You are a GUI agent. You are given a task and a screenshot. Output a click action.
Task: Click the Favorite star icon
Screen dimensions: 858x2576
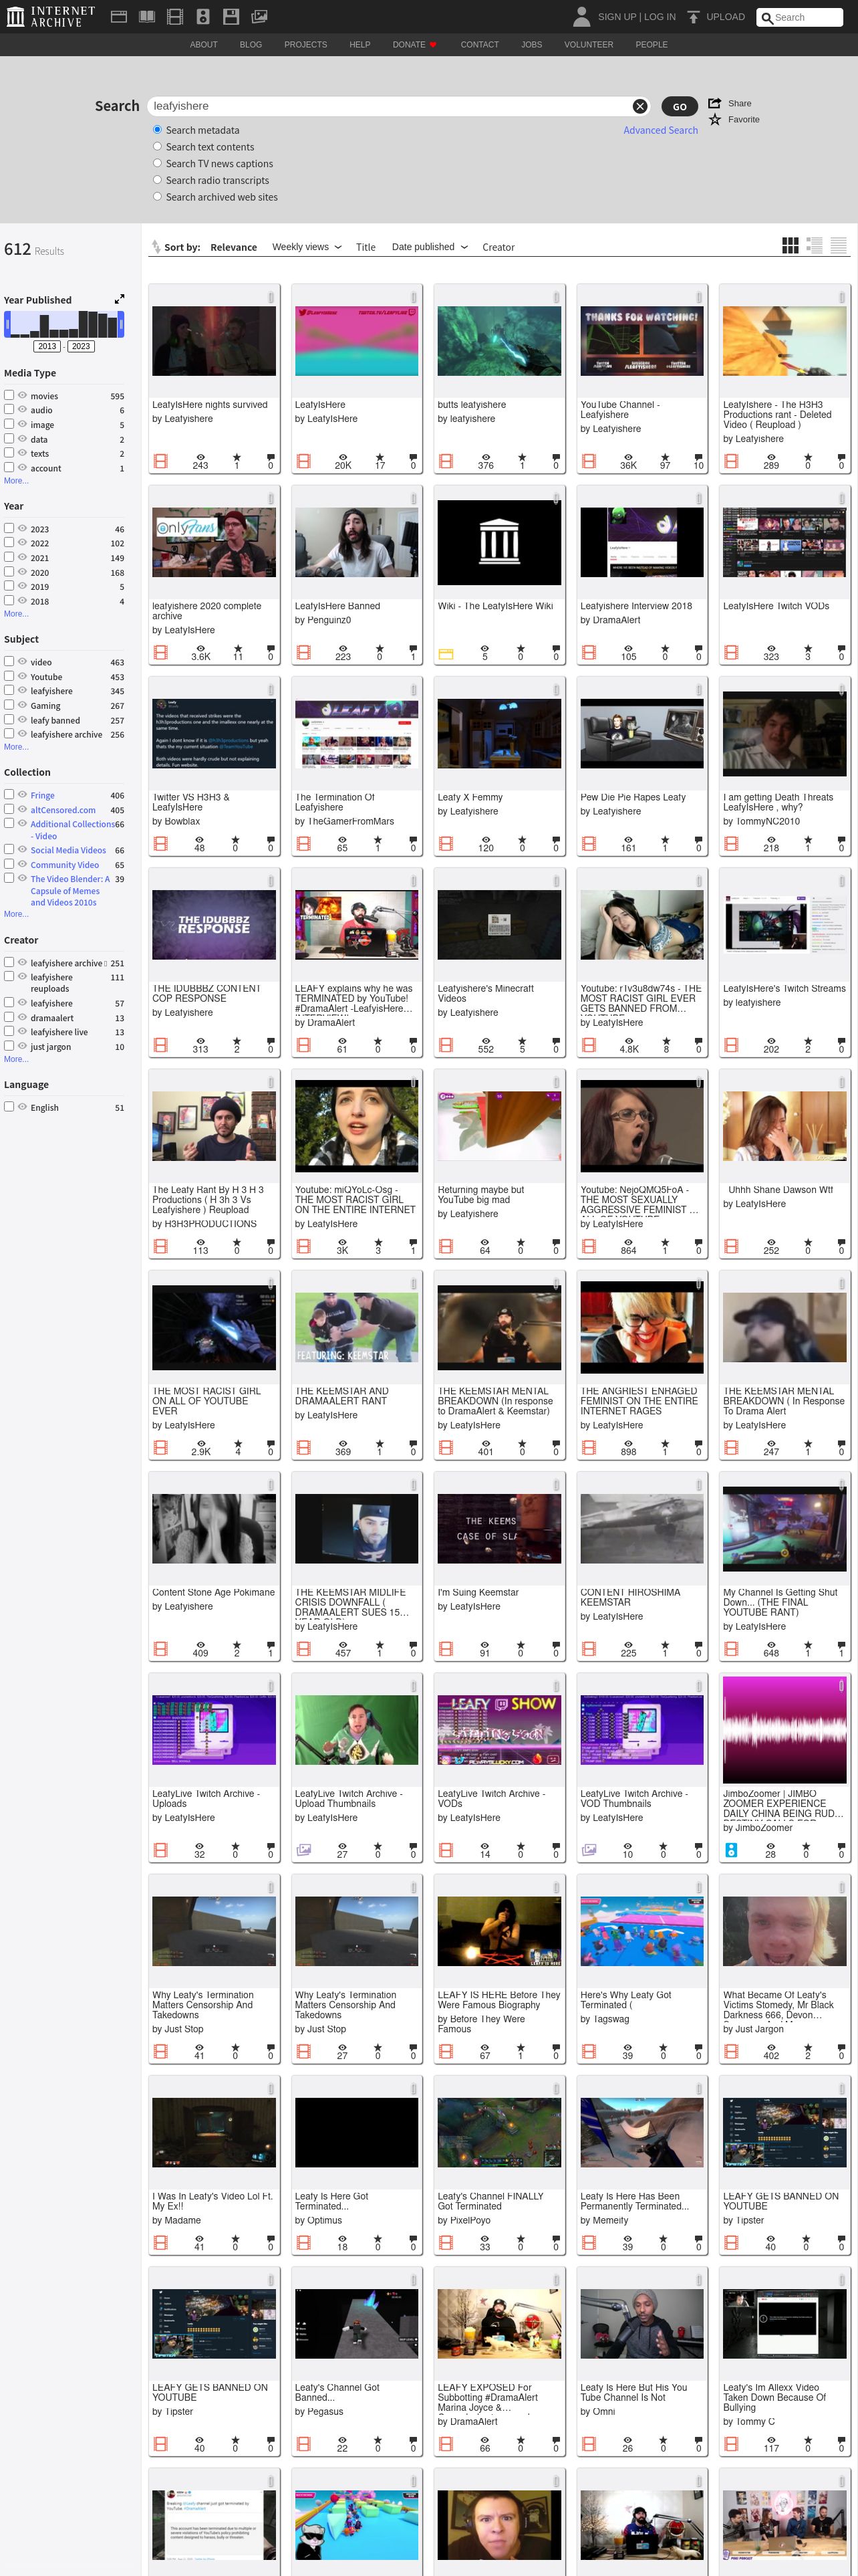715,119
